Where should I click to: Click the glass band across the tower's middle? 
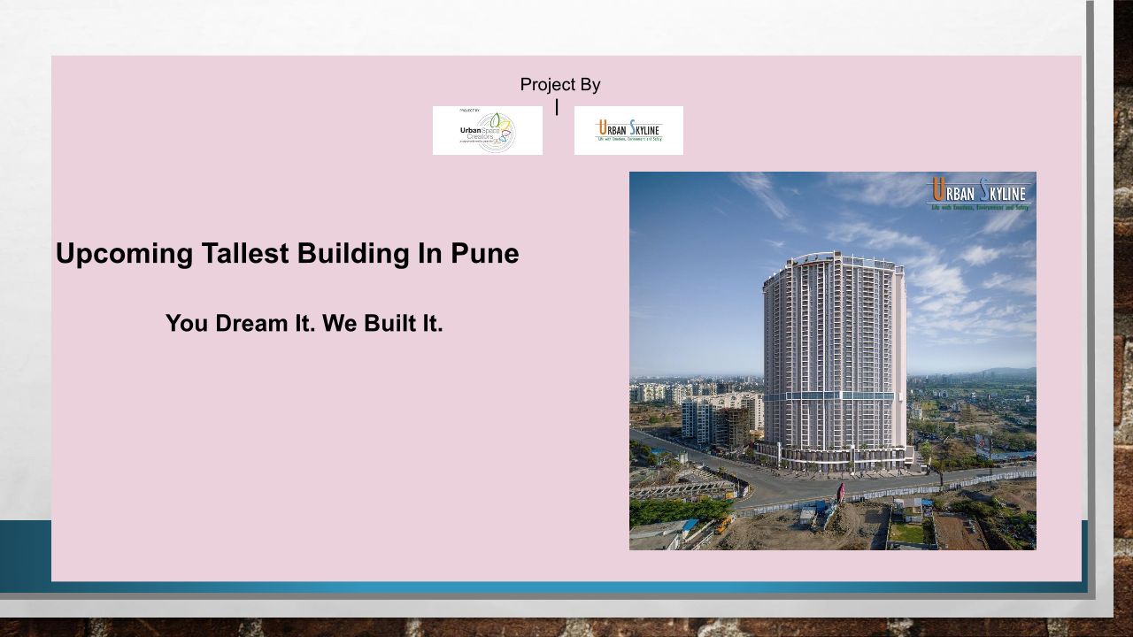tap(832, 395)
